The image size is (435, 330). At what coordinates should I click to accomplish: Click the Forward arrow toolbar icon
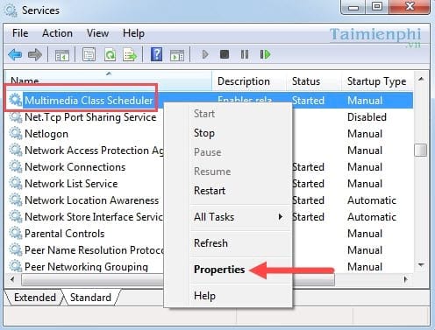[x=35, y=54]
